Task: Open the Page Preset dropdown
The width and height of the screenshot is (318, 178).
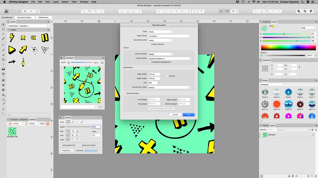Action: (169, 36)
